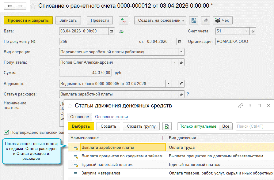Open the document structure icon
Screen dimensions: 274x180
194,21
